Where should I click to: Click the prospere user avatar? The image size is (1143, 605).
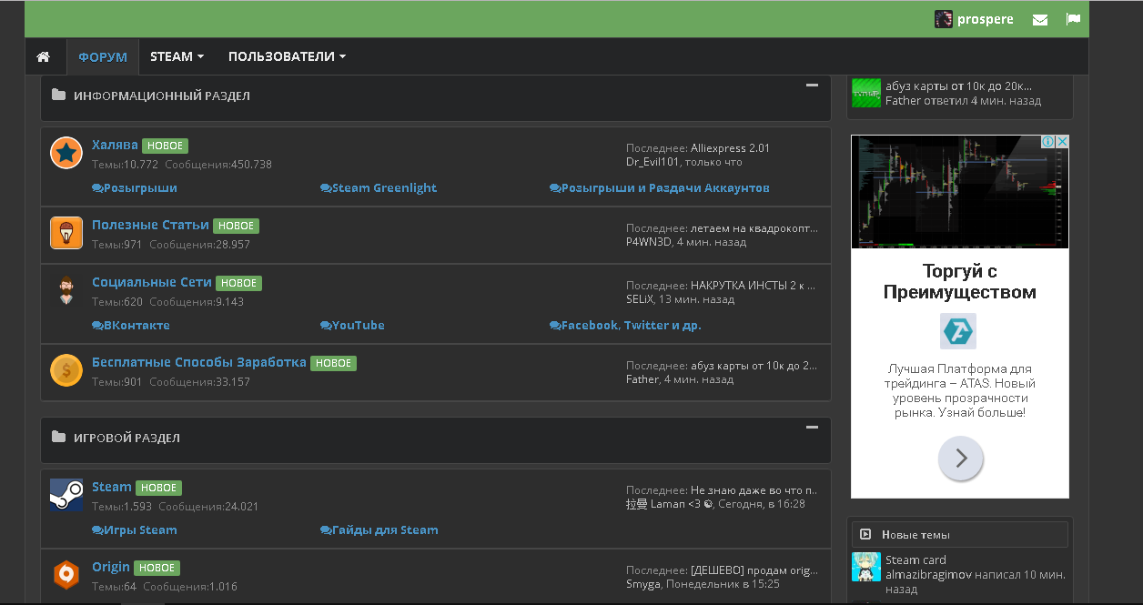click(x=944, y=19)
